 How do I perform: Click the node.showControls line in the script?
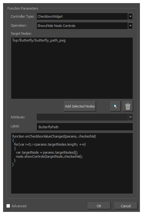tap(49, 156)
